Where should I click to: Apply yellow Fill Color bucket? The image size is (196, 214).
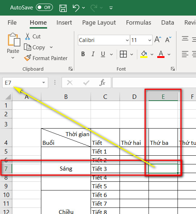pyautogui.click(x=144, y=54)
